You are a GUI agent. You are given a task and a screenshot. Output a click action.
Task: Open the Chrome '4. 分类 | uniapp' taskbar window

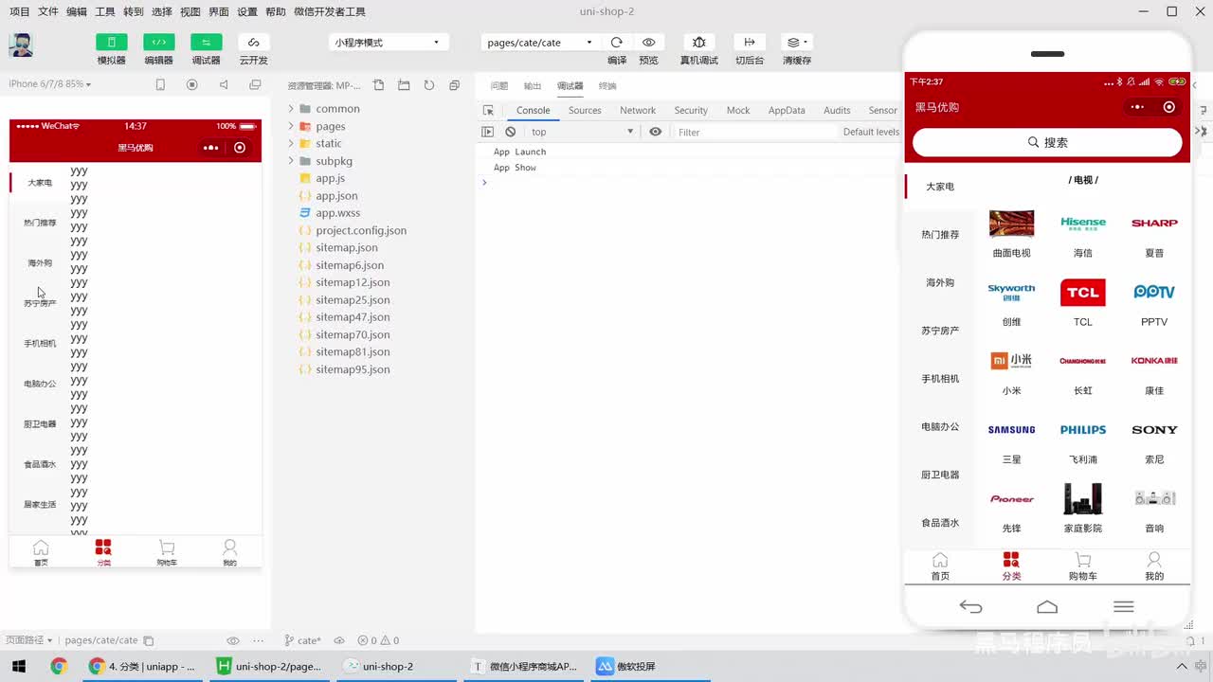coord(143,666)
